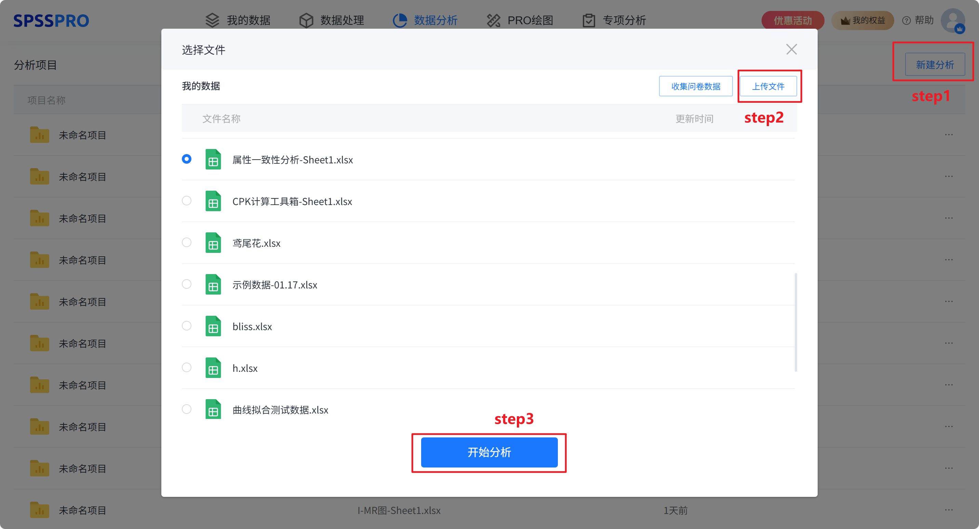Click spreadsheet icon of bliss.xlsx
The image size is (979, 529).
click(213, 326)
